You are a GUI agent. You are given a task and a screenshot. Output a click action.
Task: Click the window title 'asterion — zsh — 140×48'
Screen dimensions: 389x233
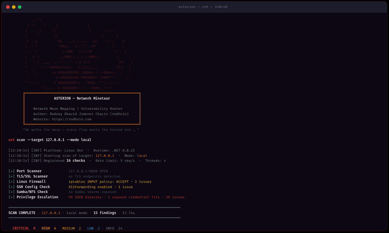203,7
